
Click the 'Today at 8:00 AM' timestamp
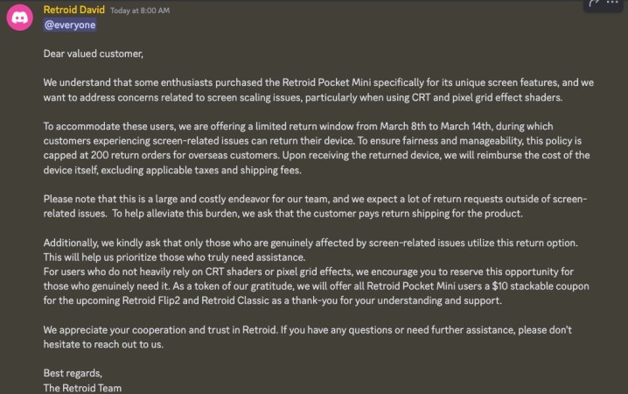[x=141, y=10]
